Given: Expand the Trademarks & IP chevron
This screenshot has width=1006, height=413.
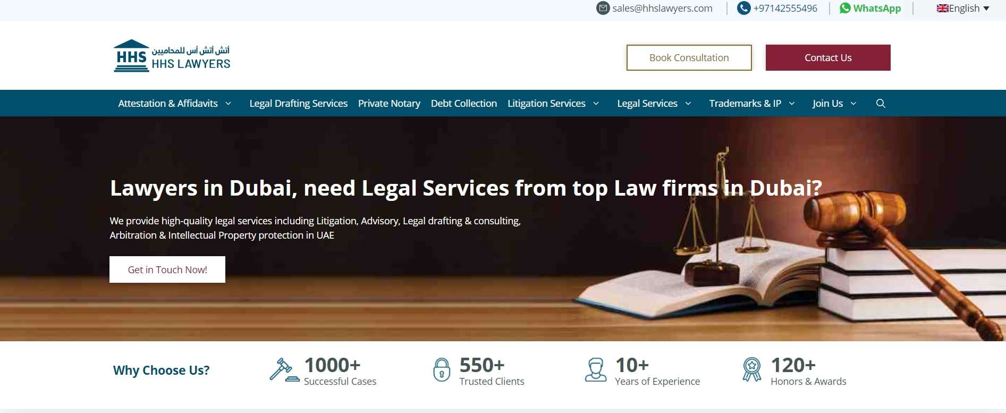Looking at the screenshot, I should 791,104.
